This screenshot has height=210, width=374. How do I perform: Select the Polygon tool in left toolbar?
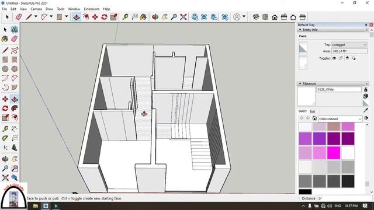[14, 69]
